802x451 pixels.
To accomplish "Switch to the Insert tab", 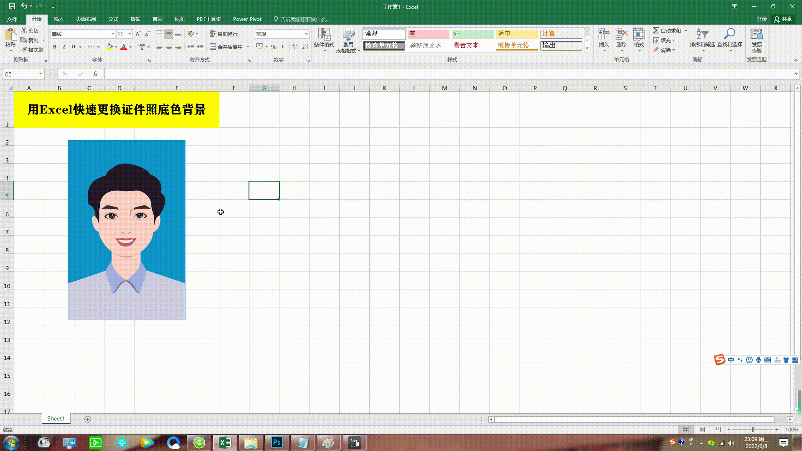I will (58, 19).
